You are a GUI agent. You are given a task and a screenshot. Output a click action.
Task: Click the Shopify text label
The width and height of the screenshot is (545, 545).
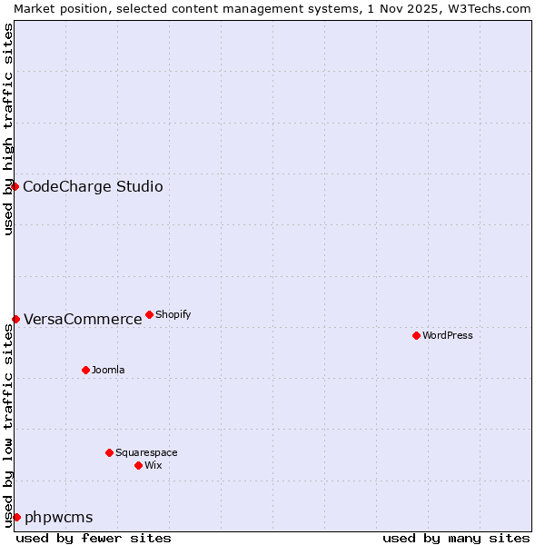click(173, 314)
